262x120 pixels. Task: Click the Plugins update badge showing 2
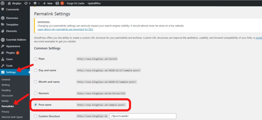18,53
